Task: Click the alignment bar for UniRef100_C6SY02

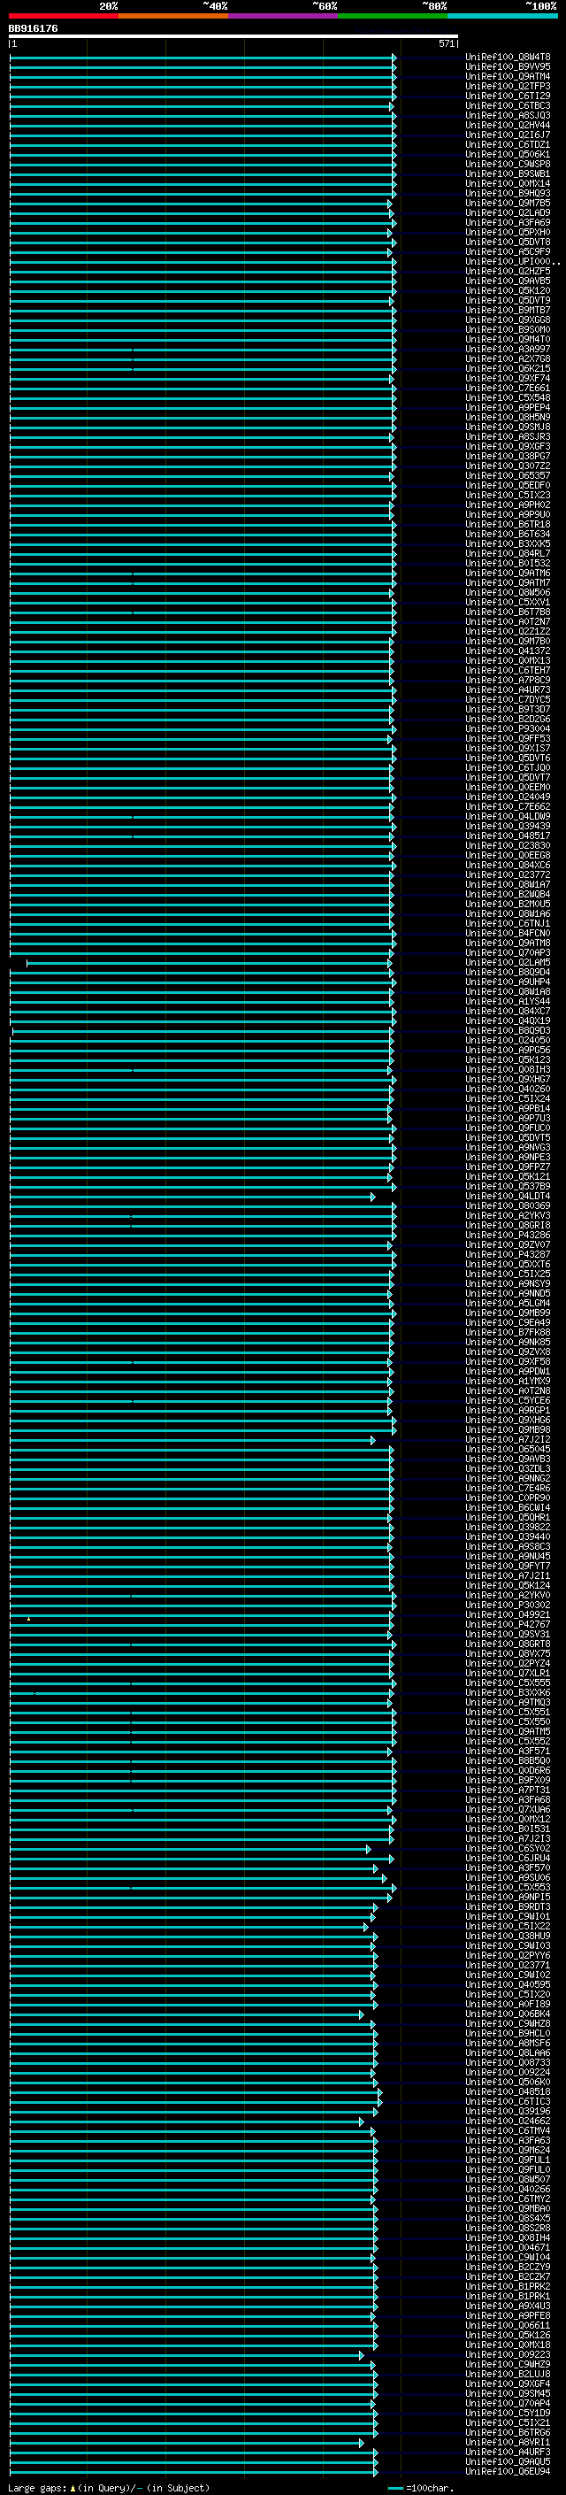Action: [x=189, y=1848]
